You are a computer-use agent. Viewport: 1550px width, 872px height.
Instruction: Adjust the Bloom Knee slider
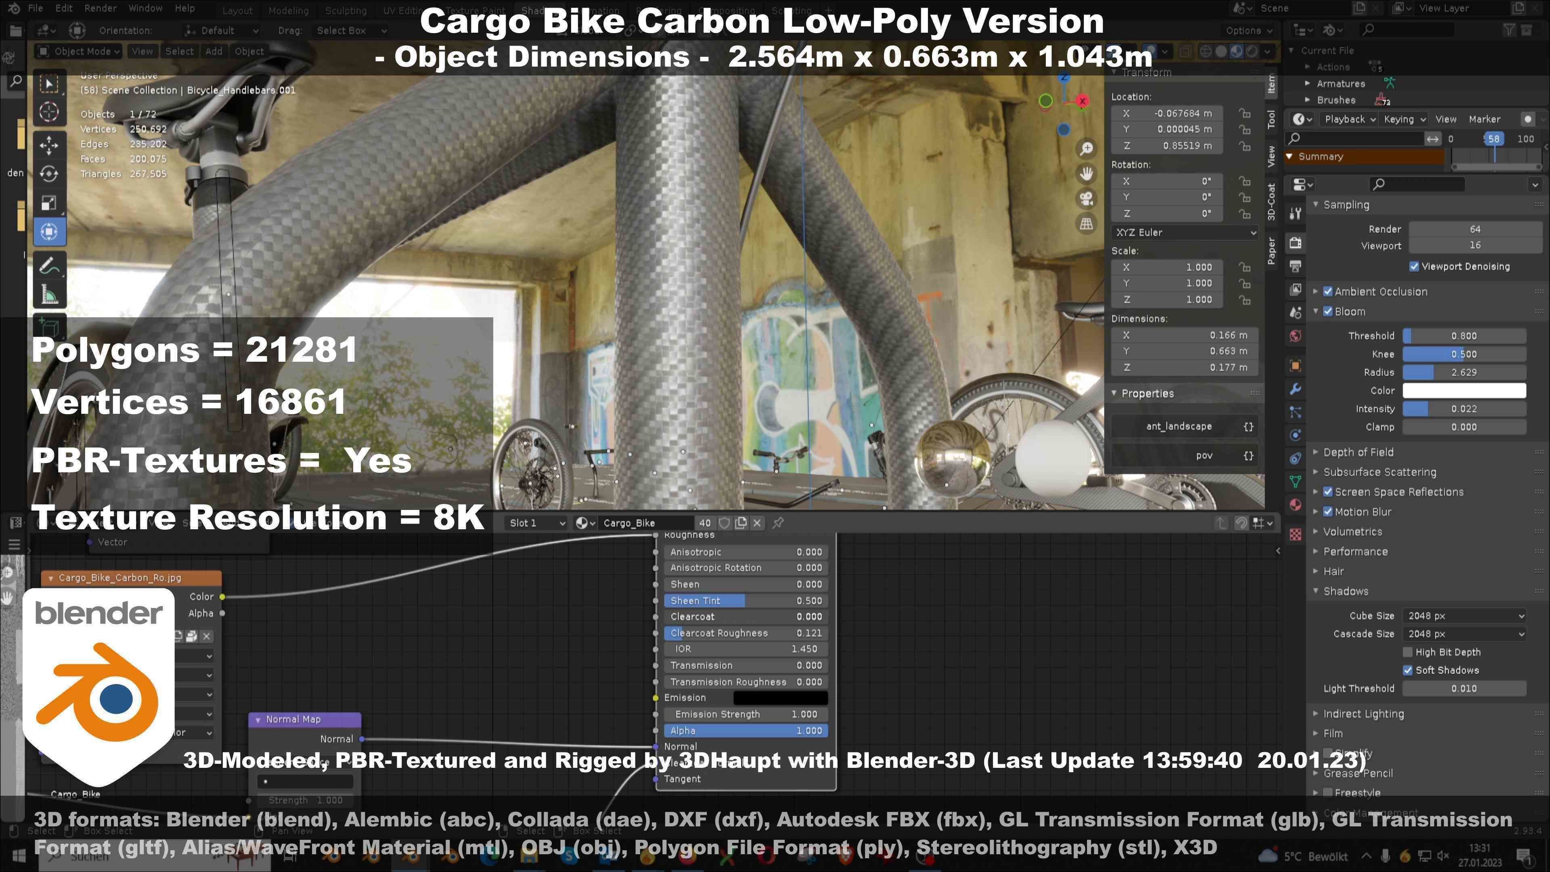(x=1464, y=354)
